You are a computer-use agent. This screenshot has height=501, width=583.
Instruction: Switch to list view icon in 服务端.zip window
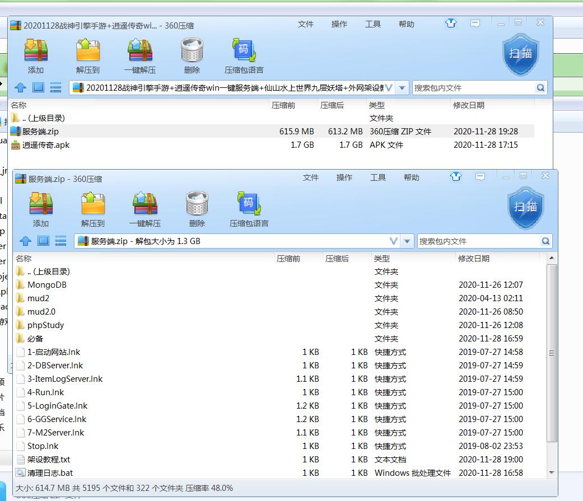[60, 241]
